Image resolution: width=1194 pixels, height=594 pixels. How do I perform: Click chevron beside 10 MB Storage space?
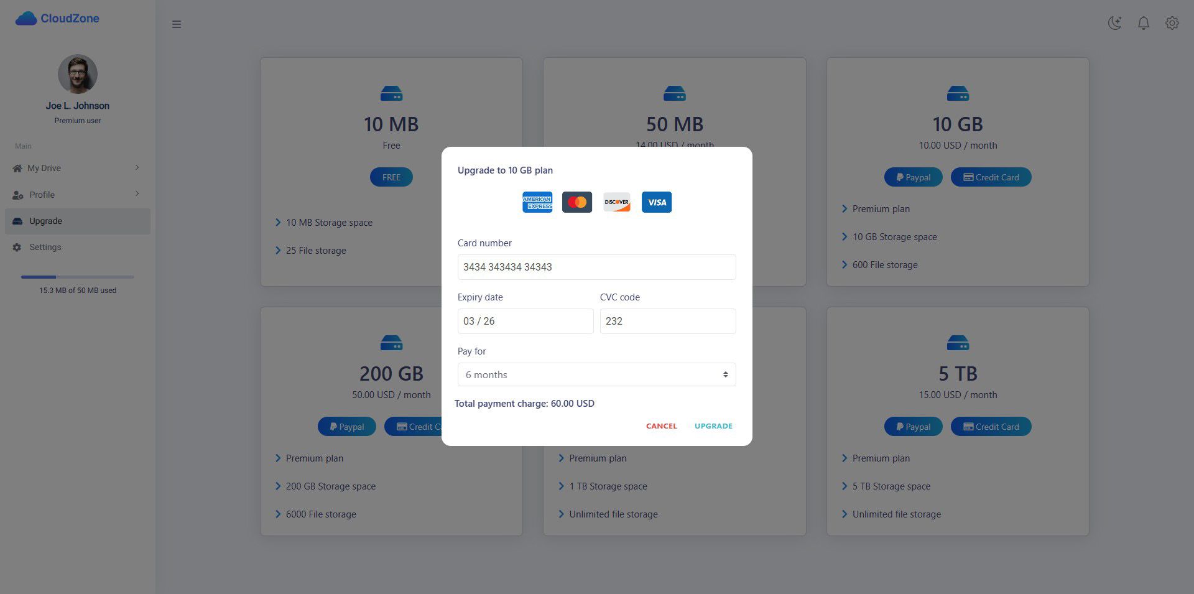[x=278, y=223]
